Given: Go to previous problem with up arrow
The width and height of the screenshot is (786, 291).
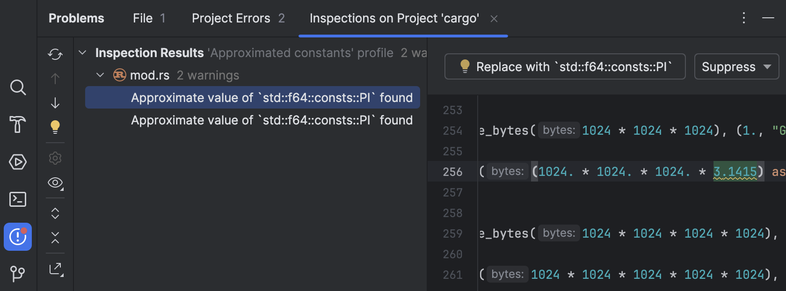Looking at the screenshot, I should tap(55, 79).
